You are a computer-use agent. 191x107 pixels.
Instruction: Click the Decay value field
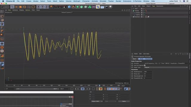click(148, 74)
